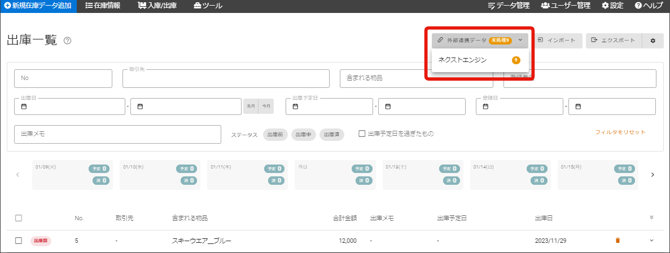Click the help icon beside 出庫一覧 title
Image resolution: width=670 pixels, height=253 pixels.
click(68, 41)
